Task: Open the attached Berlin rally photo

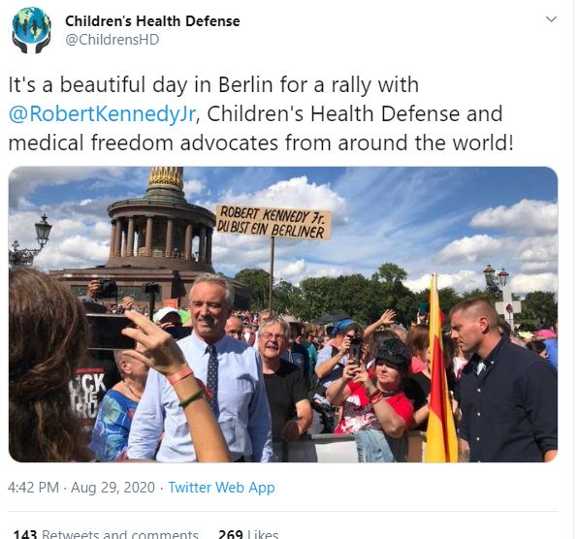Action: click(283, 314)
